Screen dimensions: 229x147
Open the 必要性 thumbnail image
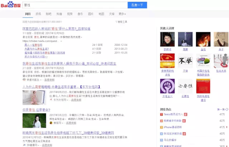pyautogui.click(x=185, y=86)
